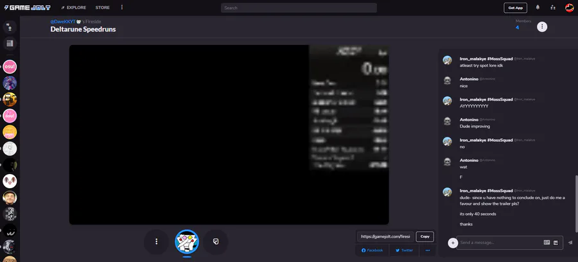Open the library shelf icon in the sidebar

[x=10, y=44]
